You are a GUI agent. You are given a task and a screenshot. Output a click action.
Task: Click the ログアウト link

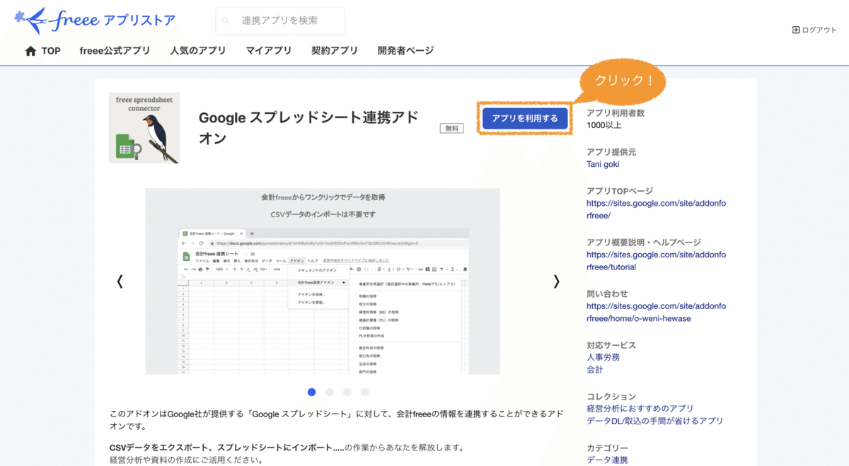(819, 30)
